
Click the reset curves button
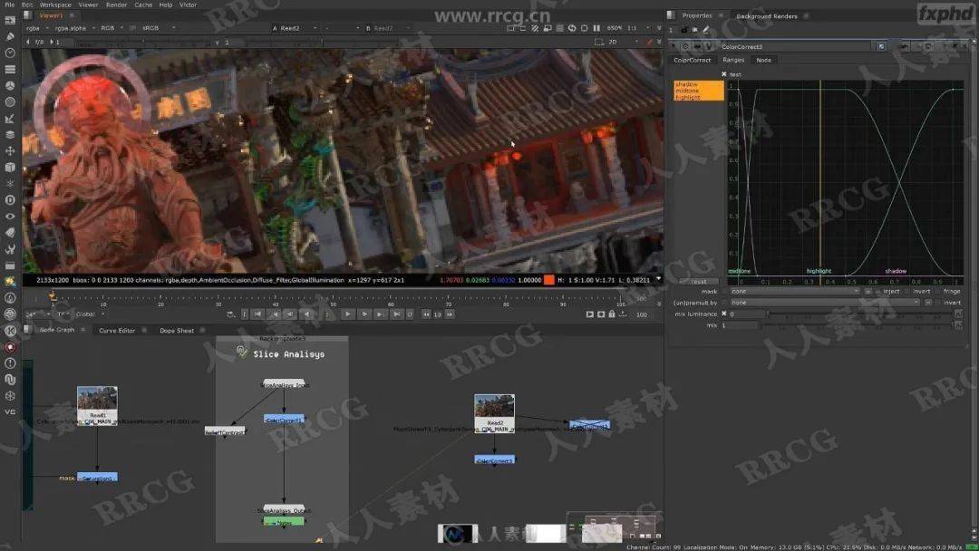[x=699, y=282]
